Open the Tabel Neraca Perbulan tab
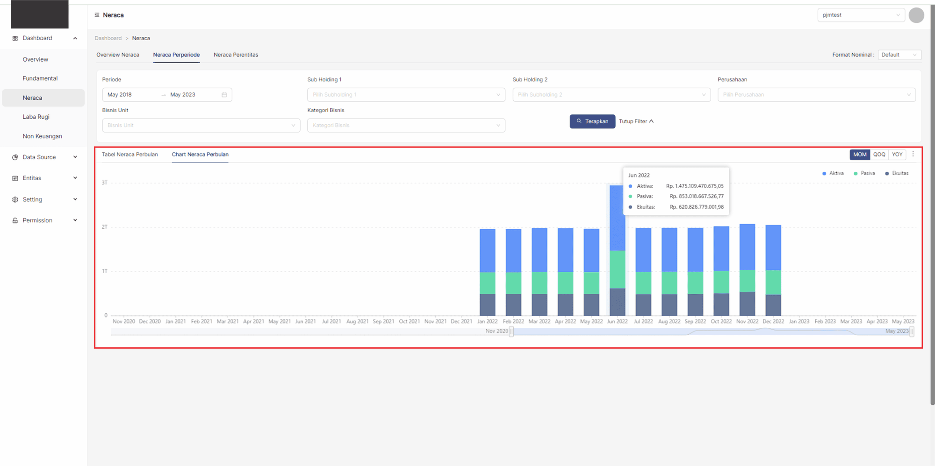 pyautogui.click(x=130, y=155)
